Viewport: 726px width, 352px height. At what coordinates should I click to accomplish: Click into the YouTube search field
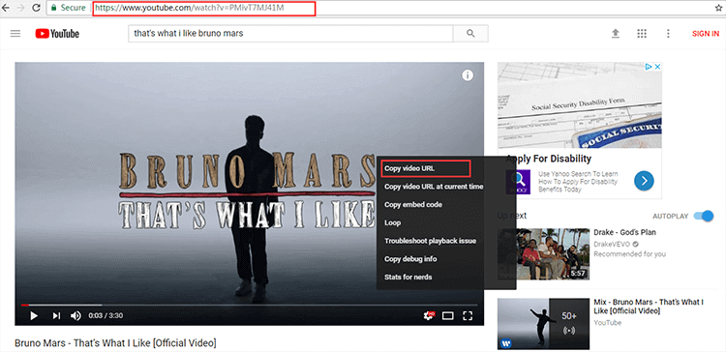click(290, 33)
